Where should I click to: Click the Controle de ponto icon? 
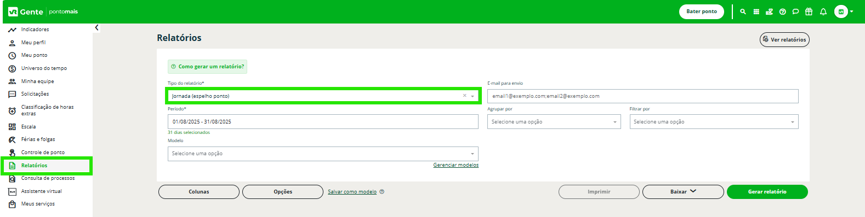point(12,153)
